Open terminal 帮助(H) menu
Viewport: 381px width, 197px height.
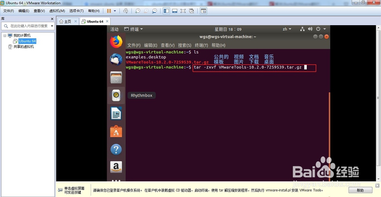(x=218, y=45)
